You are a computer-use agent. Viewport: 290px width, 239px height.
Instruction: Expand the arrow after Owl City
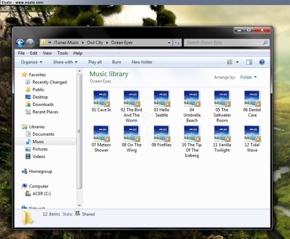click(107, 43)
